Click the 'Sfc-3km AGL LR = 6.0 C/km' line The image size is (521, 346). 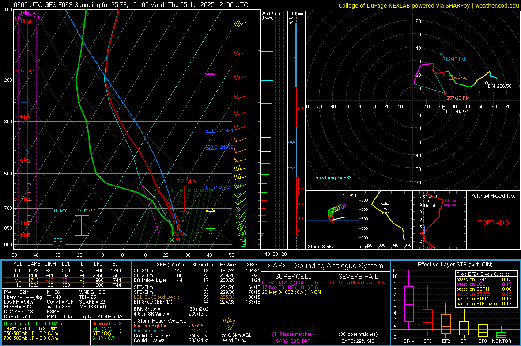coord(33,323)
